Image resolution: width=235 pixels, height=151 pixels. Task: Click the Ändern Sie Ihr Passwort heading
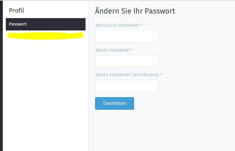click(135, 11)
